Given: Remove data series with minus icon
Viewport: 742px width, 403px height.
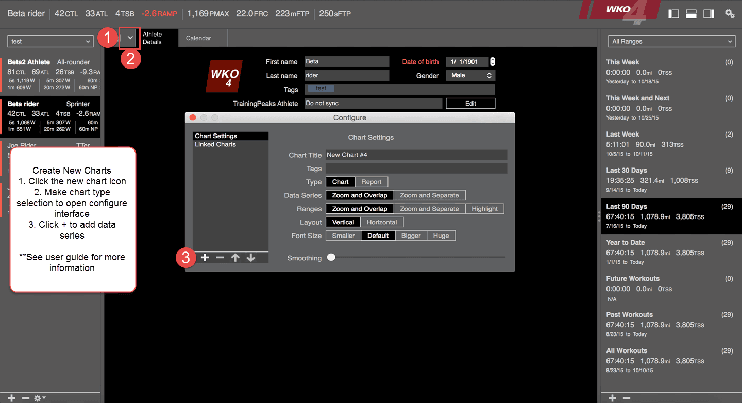Looking at the screenshot, I should coord(220,258).
